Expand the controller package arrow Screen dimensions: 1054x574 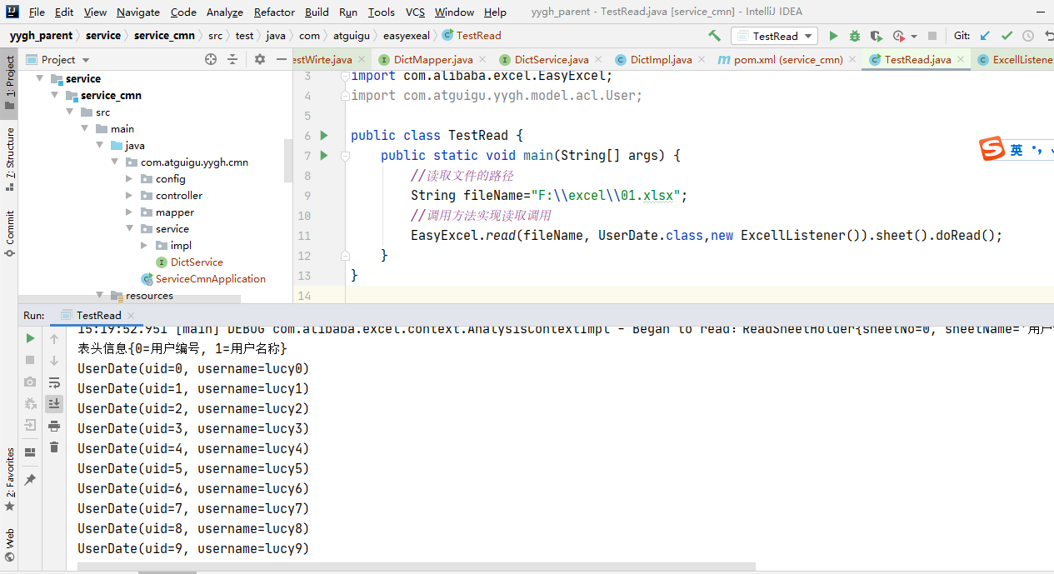[129, 195]
